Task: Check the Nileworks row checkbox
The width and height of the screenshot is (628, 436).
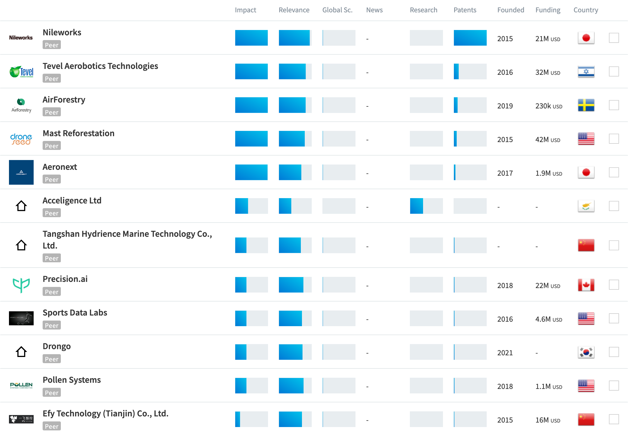Action: click(614, 38)
